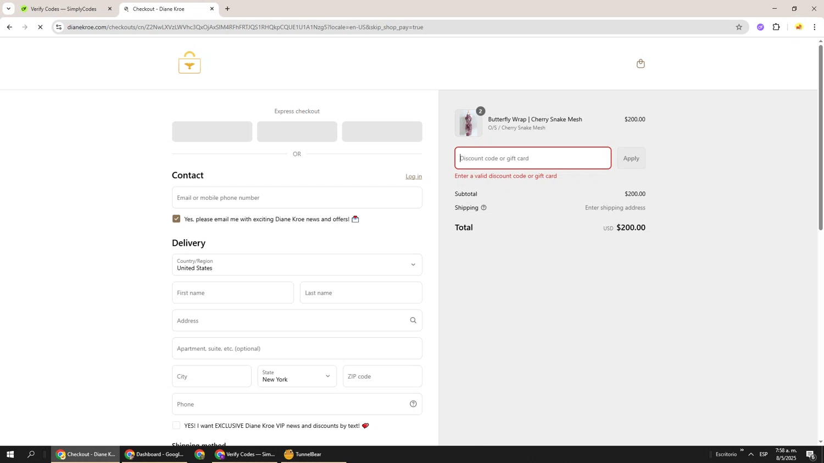Click the Butterfly Wrap Cherry Snake Mesh title

point(535,119)
